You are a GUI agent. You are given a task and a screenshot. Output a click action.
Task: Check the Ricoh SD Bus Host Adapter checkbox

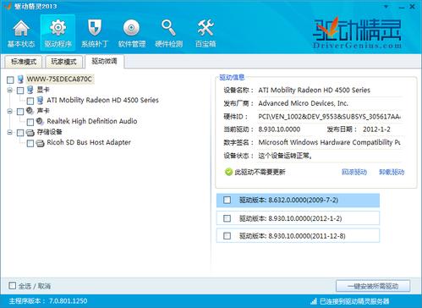pyautogui.click(x=30, y=143)
